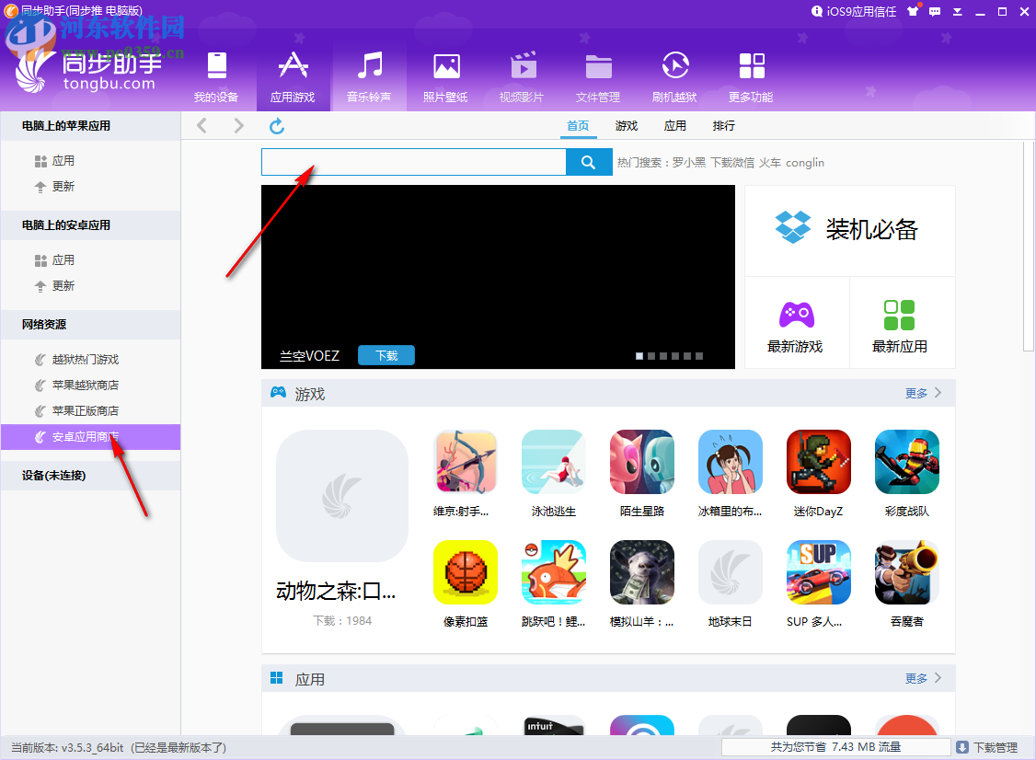Open the 刷机越狱 tool icon
The width and height of the screenshot is (1036, 760).
(x=674, y=66)
